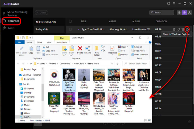194x129 pixels.
Task: Expand the address bar path history dropdown
Action: coord(112,64)
